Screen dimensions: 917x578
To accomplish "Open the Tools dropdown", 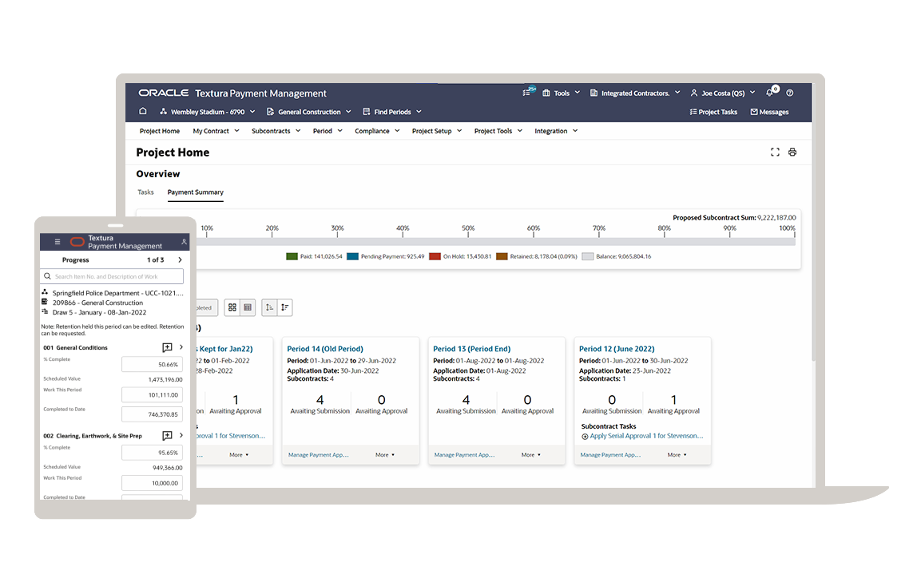I will click(x=560, y=93).
